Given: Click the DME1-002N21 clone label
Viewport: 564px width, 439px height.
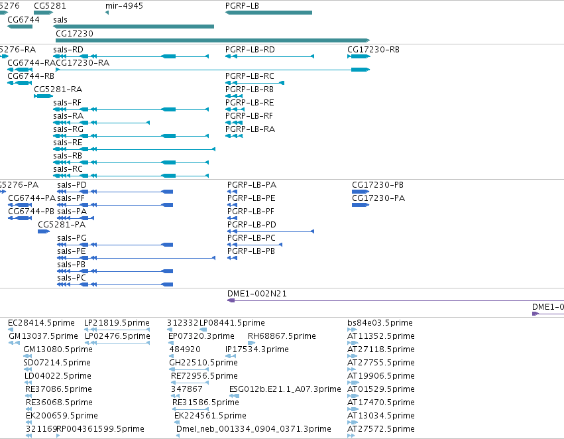Looking at the screenshot, I should point(257,294).
